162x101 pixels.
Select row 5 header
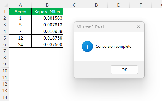(4, 38)
